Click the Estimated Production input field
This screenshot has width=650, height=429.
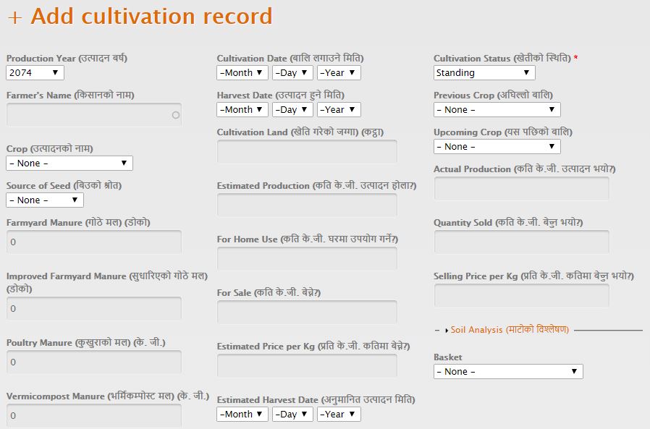pos(307,205)
